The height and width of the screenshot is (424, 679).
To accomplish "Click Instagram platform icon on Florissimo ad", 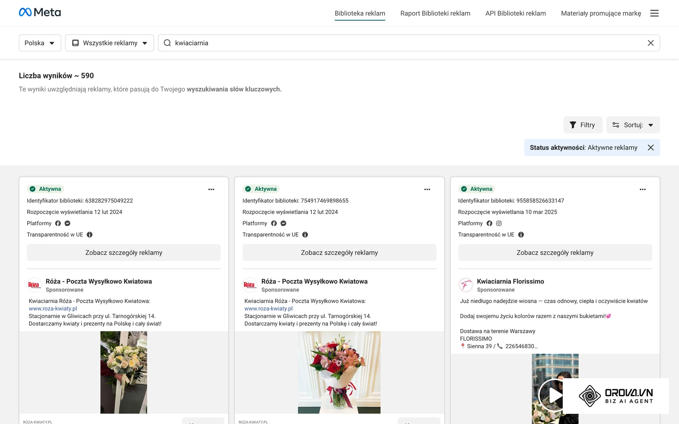I will (x=499, y=223).
